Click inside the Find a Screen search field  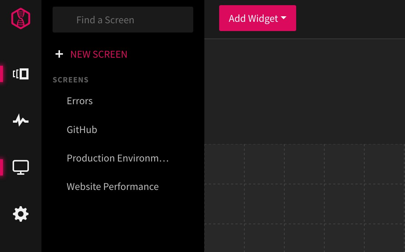123,20
